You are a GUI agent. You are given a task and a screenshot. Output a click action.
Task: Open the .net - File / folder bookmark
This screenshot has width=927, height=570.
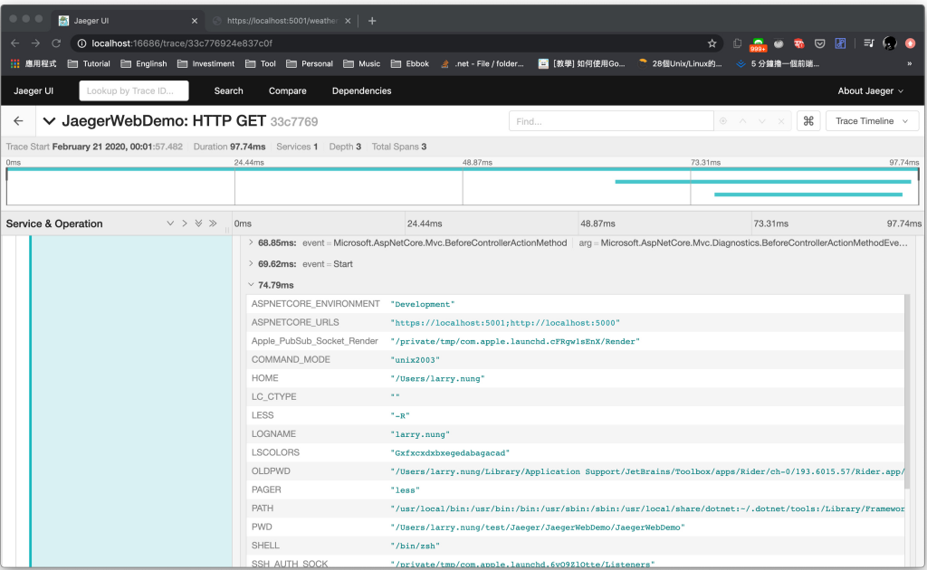click(483, 63)
